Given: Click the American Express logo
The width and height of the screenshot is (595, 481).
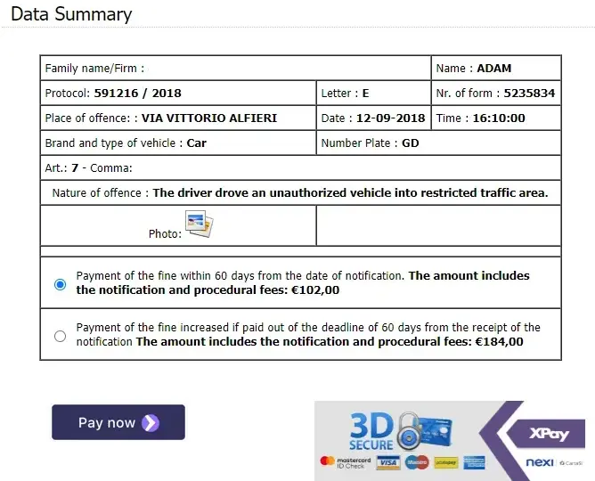Looking at the screenshot, I should (474, 462).
